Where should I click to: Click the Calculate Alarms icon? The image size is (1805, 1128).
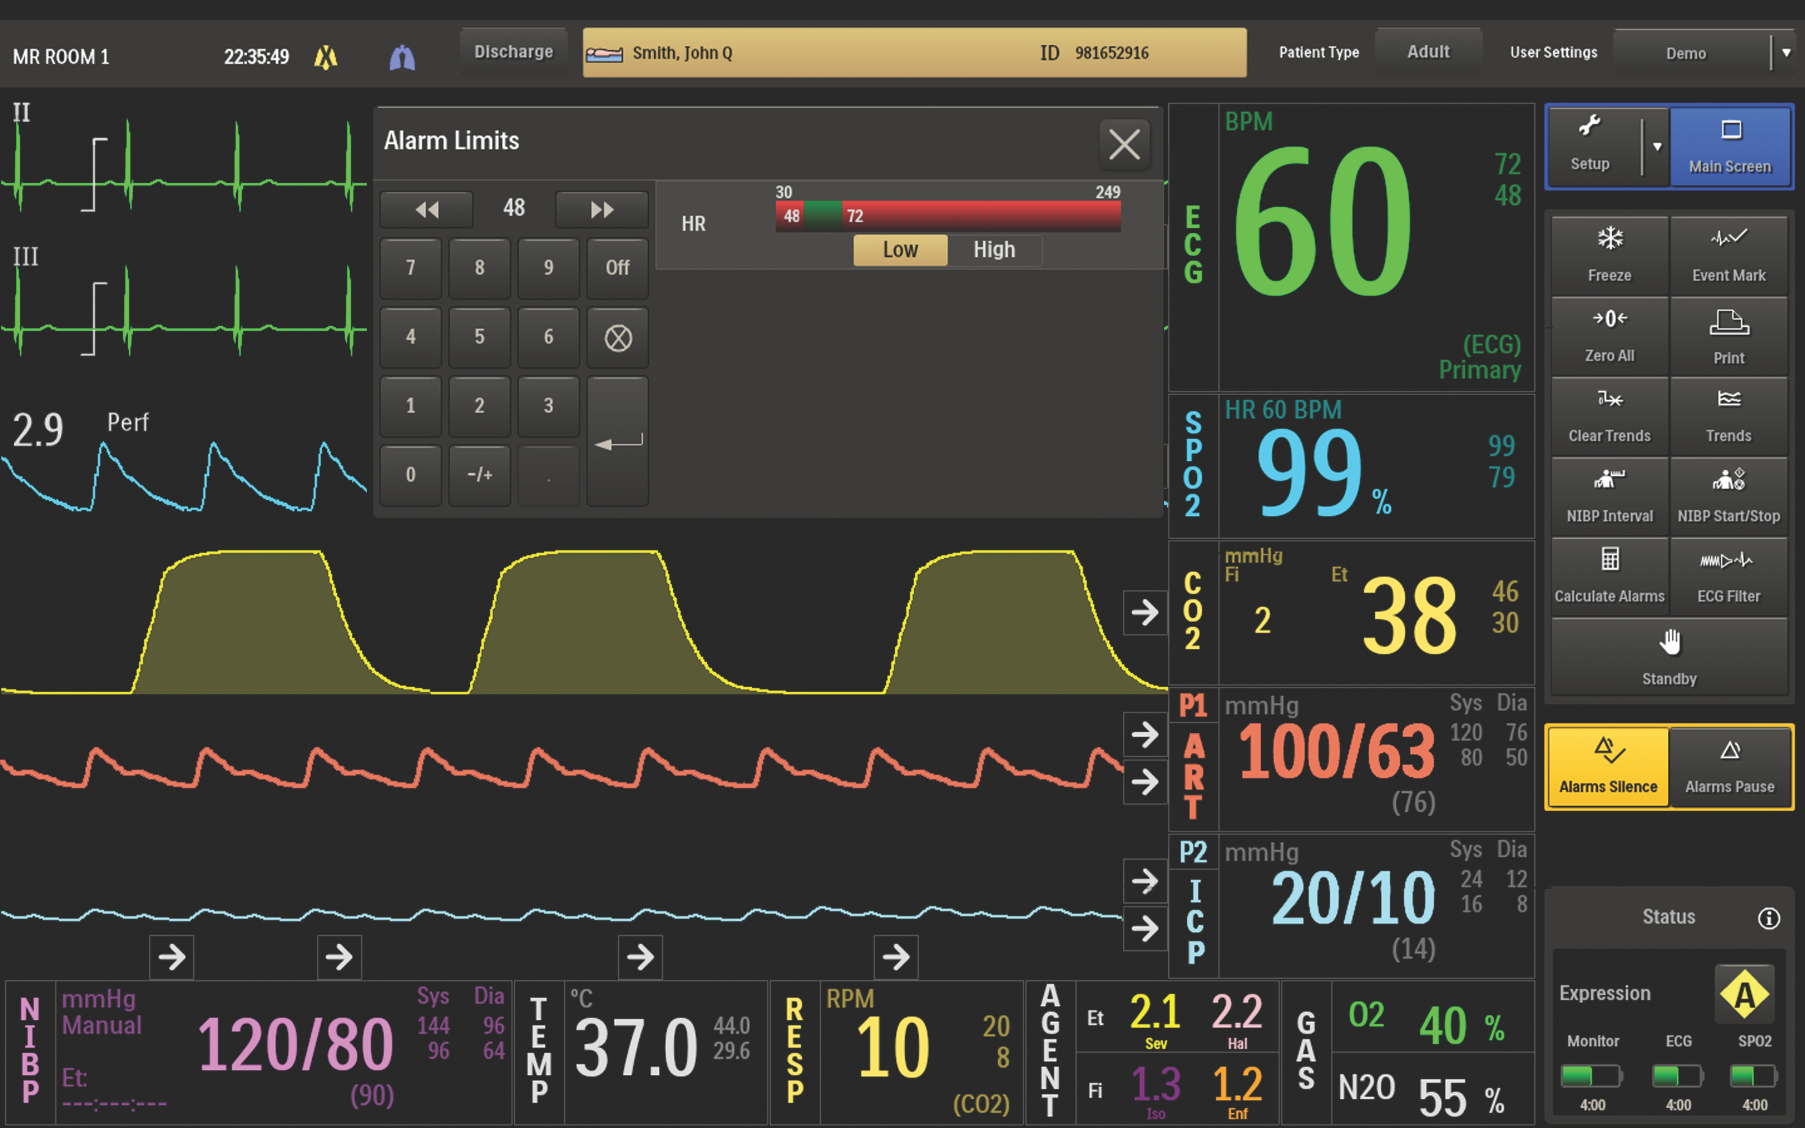(1609, 577)
